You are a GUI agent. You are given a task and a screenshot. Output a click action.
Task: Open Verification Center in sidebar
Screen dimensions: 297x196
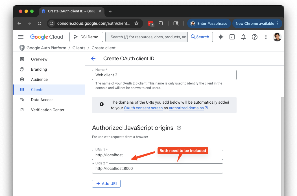point(48,110)
